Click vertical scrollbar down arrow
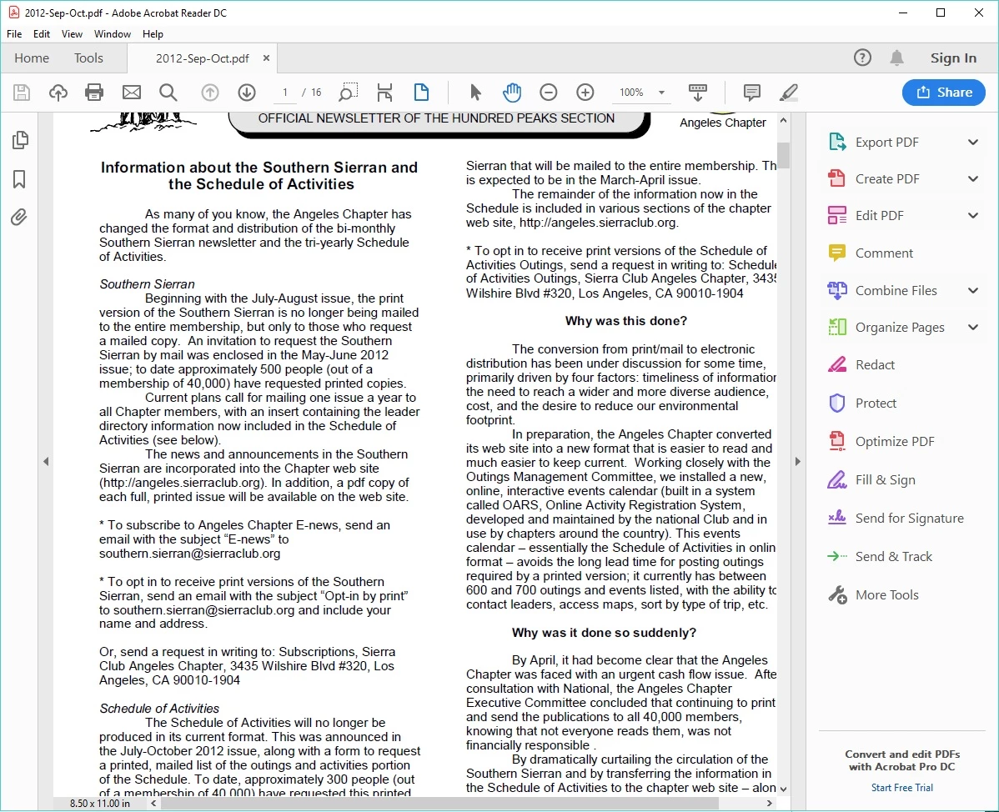Viewport: 999px width, 812px height. 783,789
